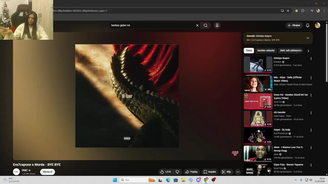
Task: Open Chrome extensions puzzle icon
Action: click(x=303, y=11)
